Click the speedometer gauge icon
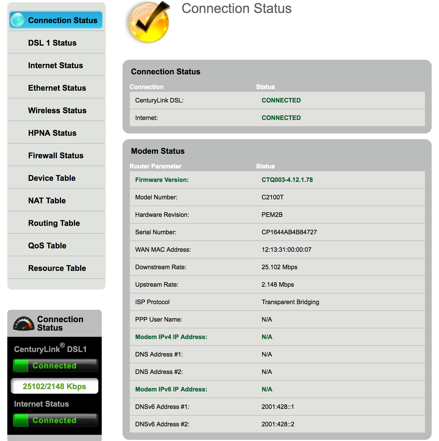The image size is (439, 441). pos(24,324)
